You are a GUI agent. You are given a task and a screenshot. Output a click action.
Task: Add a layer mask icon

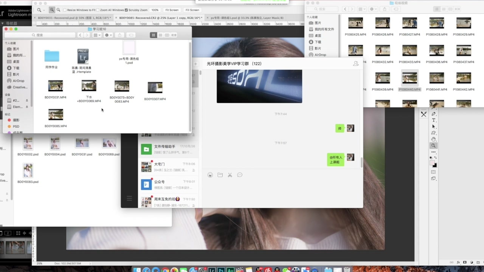465,262
